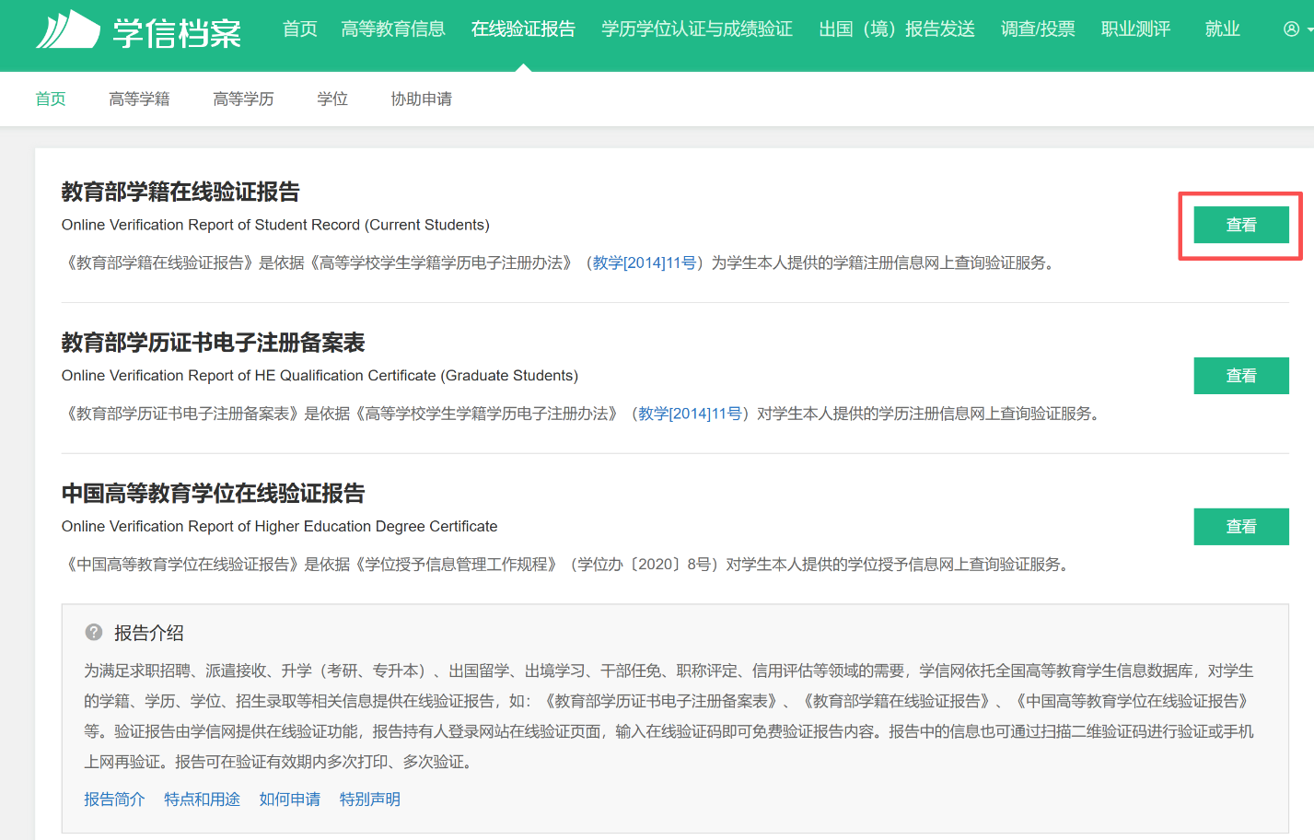Image resolution: width=1314 pixels, height=840 pixels.
Task: Open the 特别声明 link
Action: click(x=369, y=799)
